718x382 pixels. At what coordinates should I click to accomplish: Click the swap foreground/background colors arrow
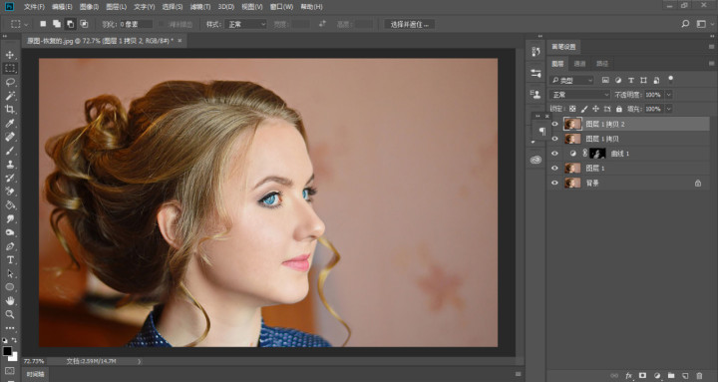coord(14,340)
